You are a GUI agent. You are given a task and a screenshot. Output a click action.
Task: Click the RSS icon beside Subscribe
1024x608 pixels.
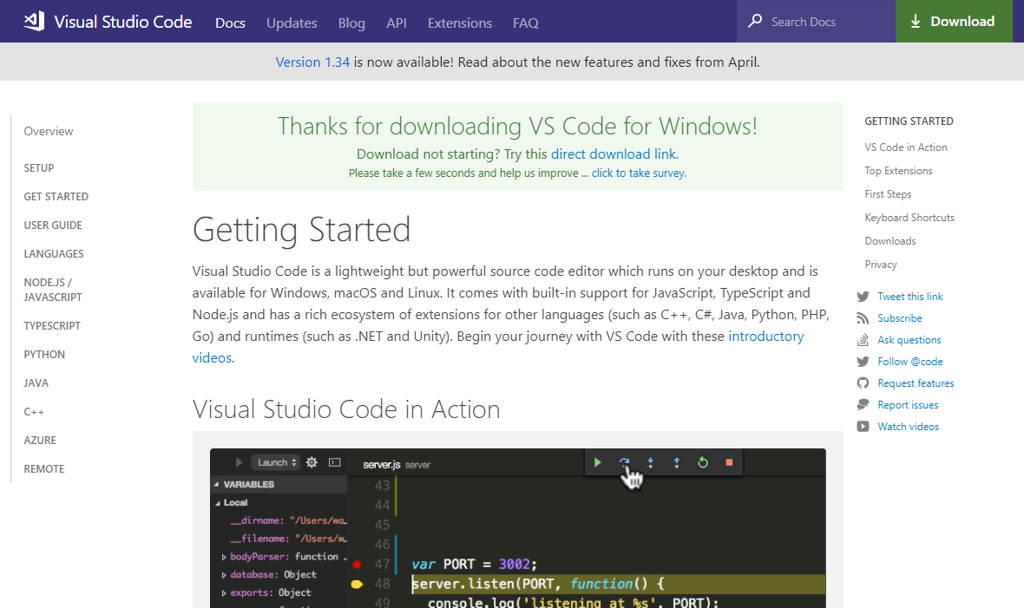pyautogui.click(x=863, y=318)
